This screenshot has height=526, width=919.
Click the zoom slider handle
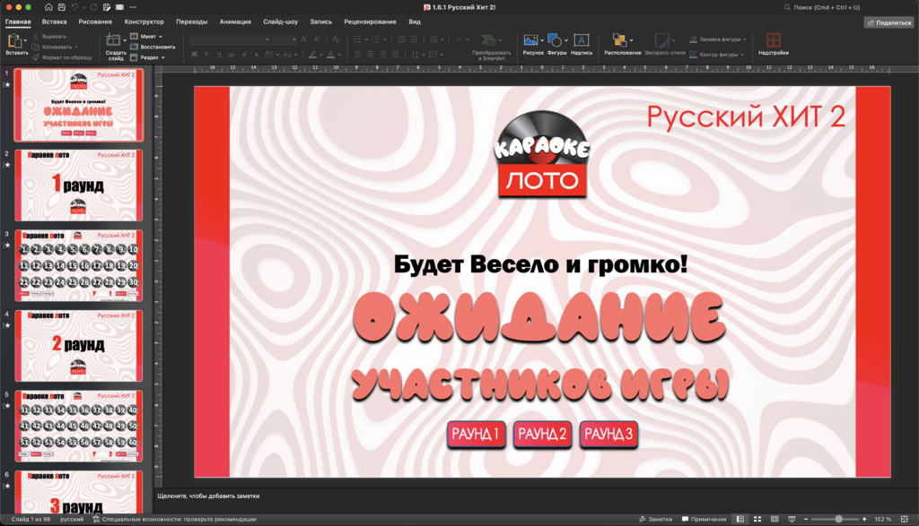click(839, 519)
